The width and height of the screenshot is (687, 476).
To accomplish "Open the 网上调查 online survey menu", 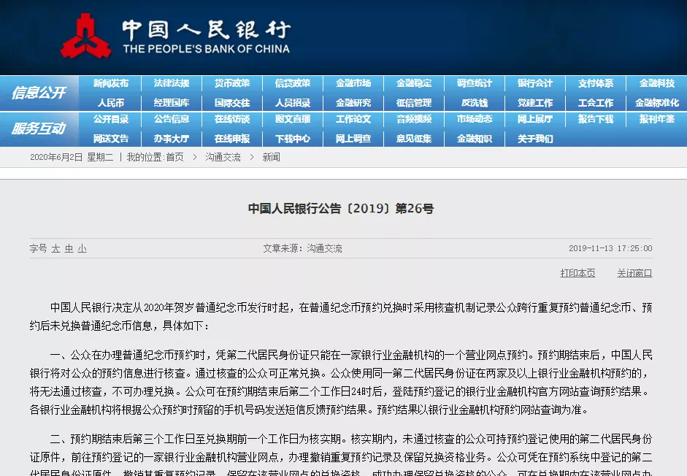I will pyautogui.click(x=353, y=139).
